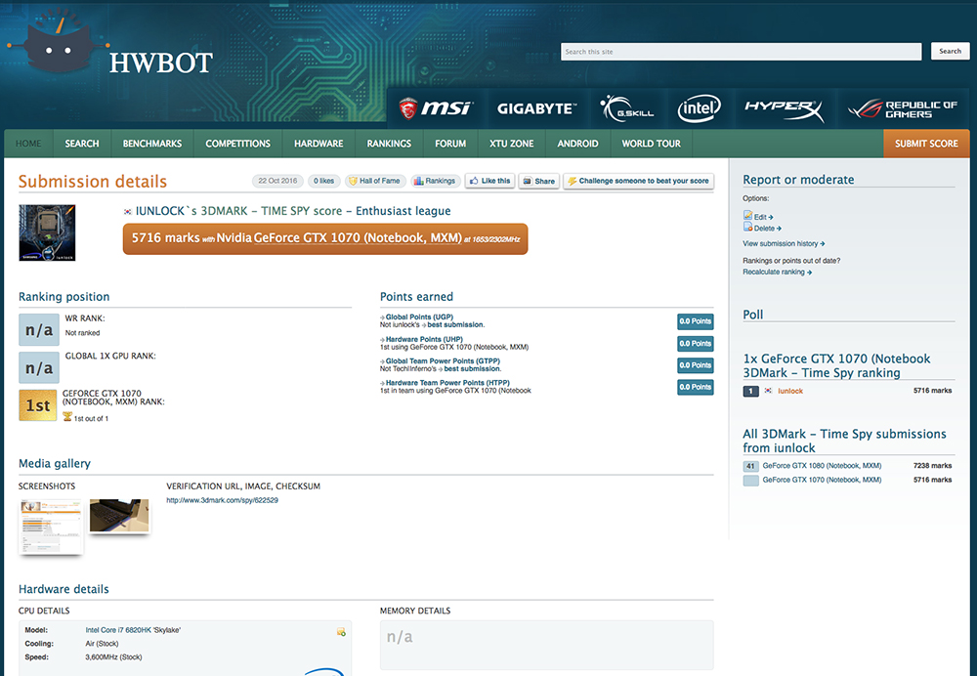Click the Not ranked text under WR RANK
The image size is (977, 676).
click(x=82, y=333)
